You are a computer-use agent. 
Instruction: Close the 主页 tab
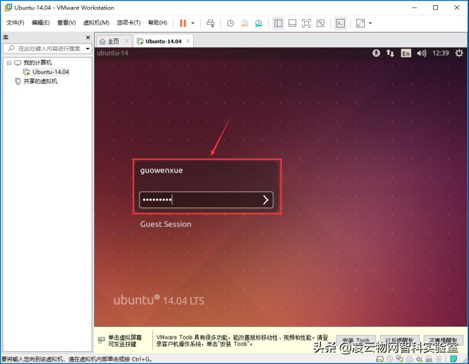pos(127,41)
